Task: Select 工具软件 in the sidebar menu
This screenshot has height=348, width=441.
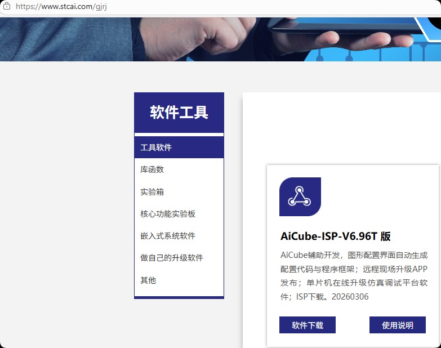Action: (179, 148)
